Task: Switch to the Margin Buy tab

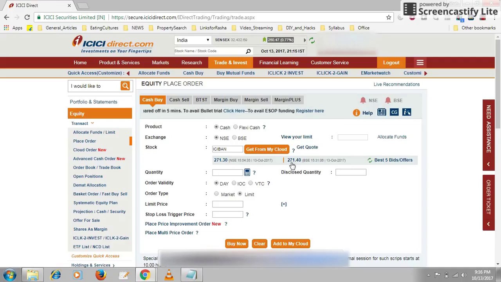Action: tap(226, 100)
